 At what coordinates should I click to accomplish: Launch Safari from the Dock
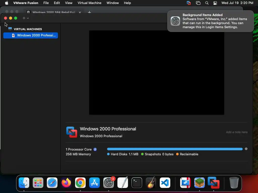click(52, 183)
